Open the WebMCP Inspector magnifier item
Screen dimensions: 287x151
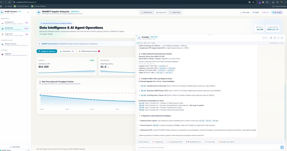point(15,44)
